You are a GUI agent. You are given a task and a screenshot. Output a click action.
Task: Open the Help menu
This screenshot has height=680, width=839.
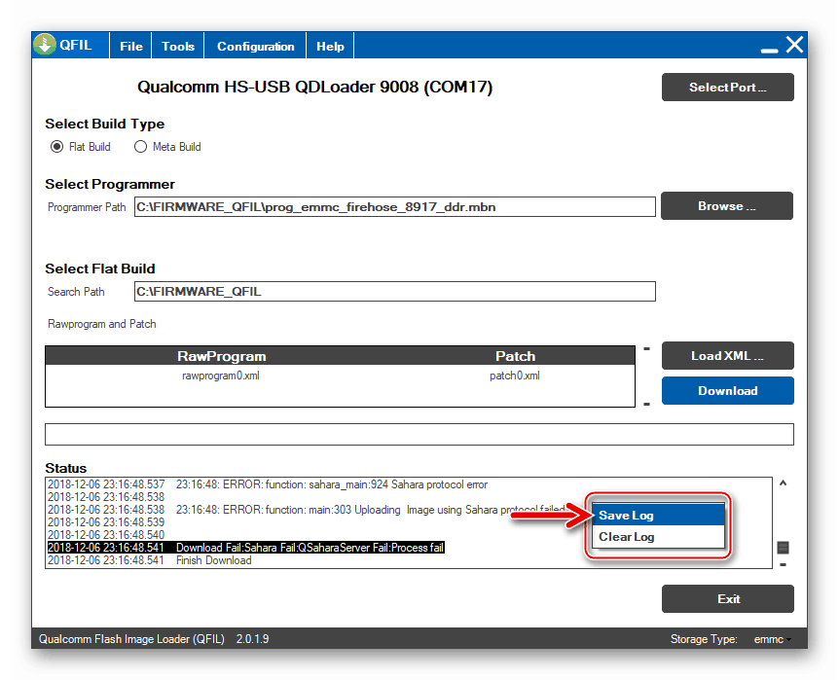[330, 46]
